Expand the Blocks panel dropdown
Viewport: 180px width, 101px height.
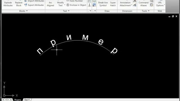click(x=27, y=11)
